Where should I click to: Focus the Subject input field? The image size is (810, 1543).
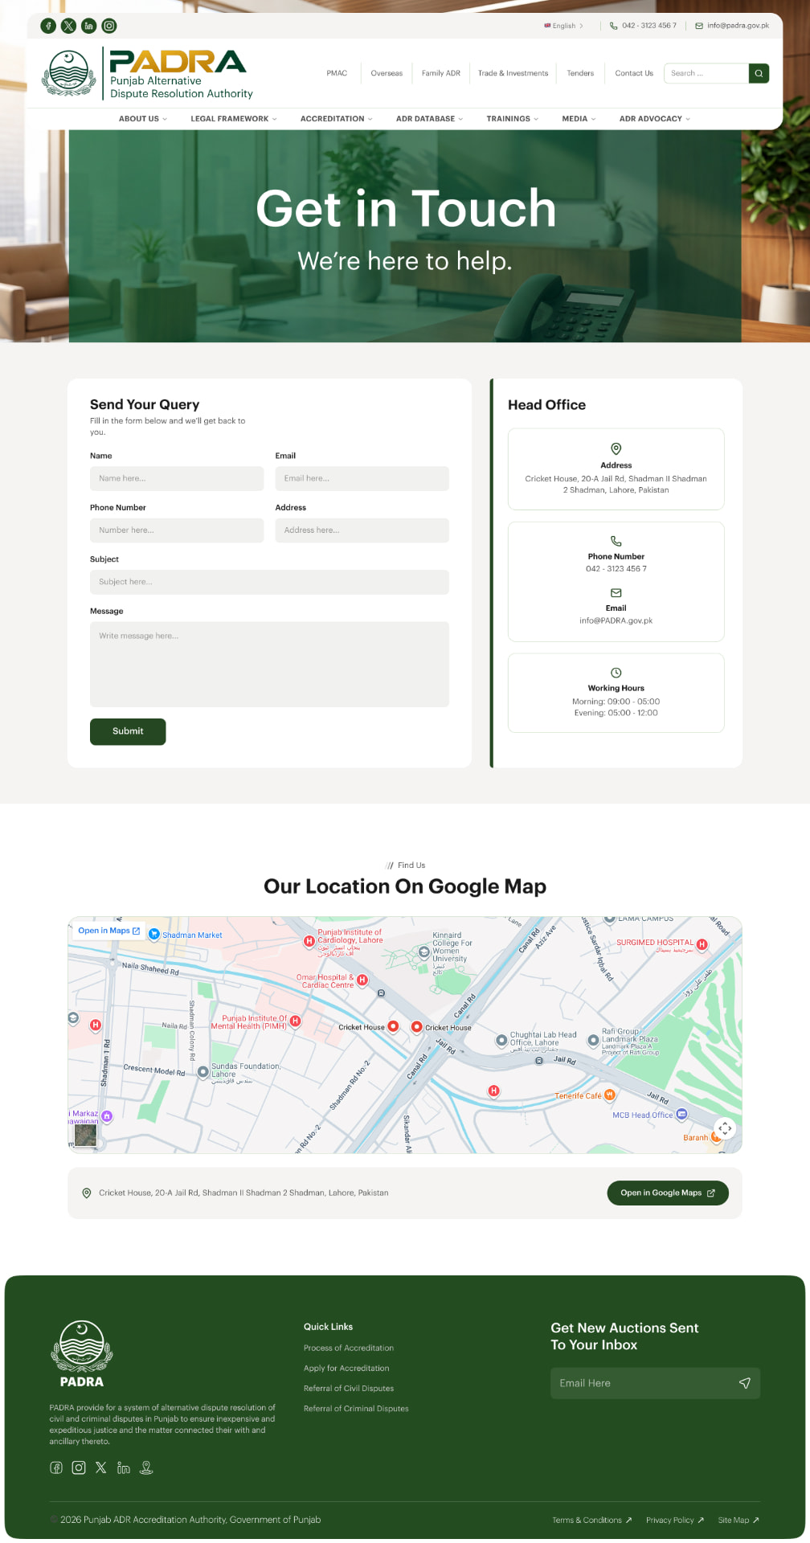(x=269, y=583)
